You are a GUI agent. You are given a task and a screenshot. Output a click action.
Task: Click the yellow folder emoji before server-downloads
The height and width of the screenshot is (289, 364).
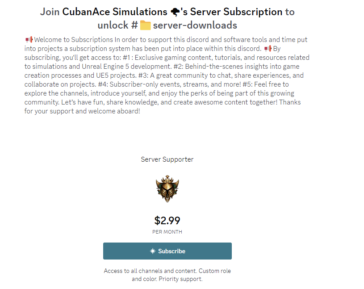[x=145, y=25]
